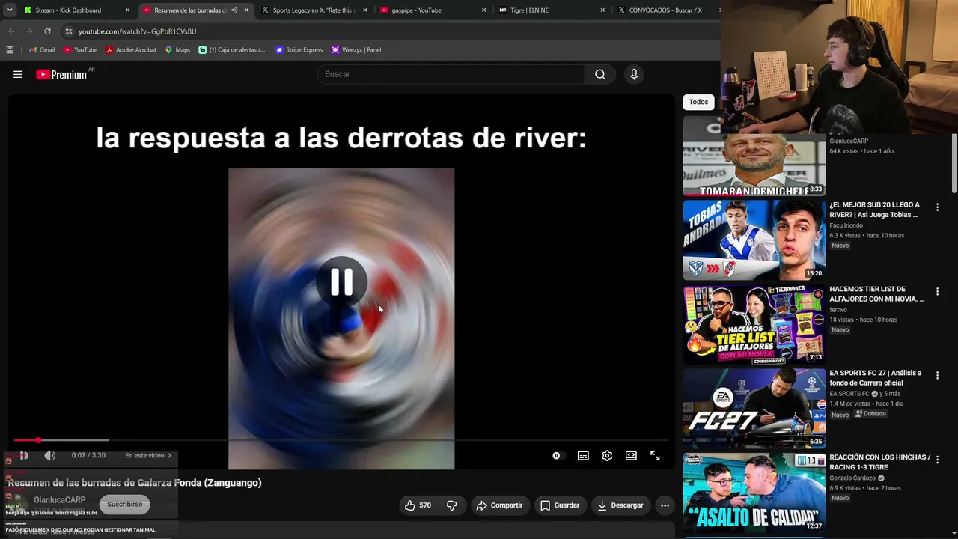The height and width of the screenshot is (539, 958).
Task: Open the alfajores tier list thumbnail
Action: pyautogui.click(x=754, y=324)
